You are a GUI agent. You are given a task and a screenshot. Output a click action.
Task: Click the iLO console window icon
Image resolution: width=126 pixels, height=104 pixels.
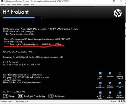point(2,1)
